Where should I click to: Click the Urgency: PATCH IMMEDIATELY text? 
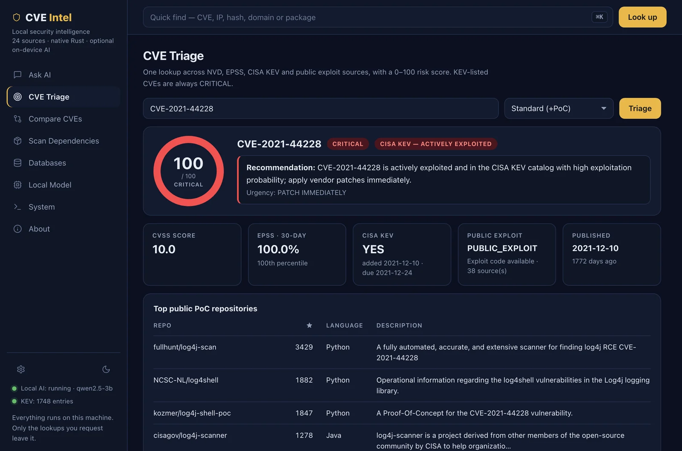(296, 193)
